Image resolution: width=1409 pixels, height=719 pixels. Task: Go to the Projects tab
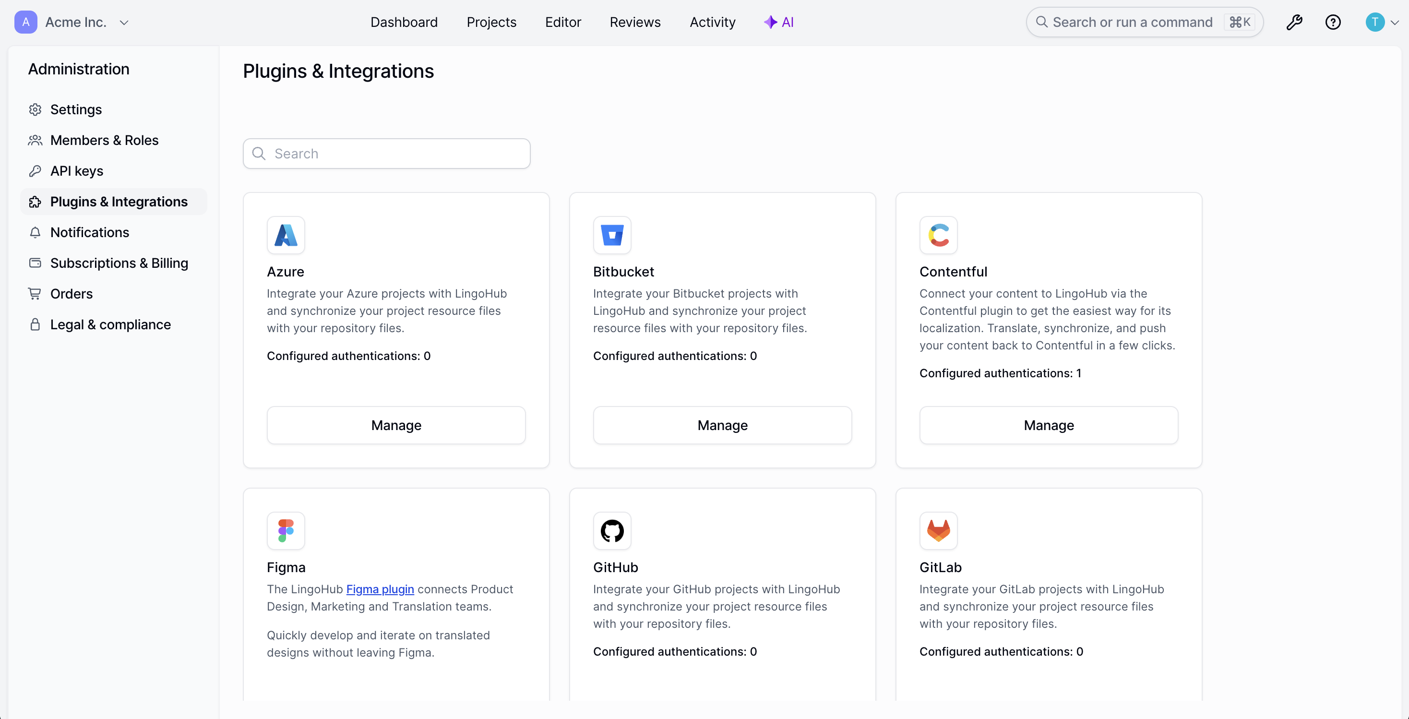click(x=491, y=23)
